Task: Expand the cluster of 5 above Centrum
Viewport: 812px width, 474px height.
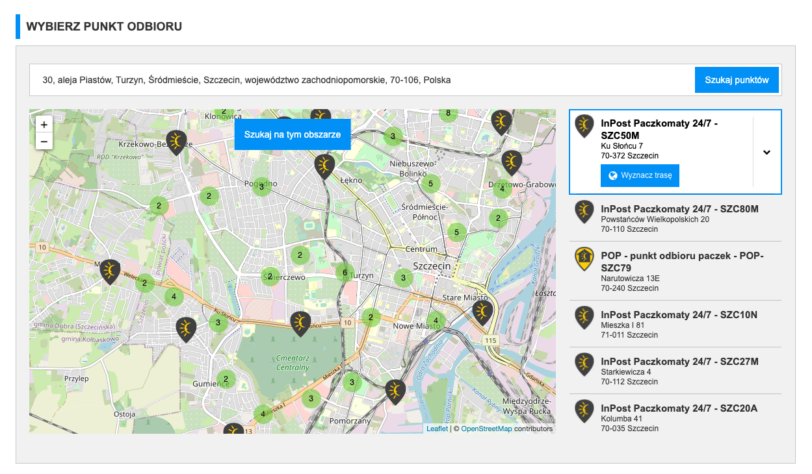Action: [457, 232]
